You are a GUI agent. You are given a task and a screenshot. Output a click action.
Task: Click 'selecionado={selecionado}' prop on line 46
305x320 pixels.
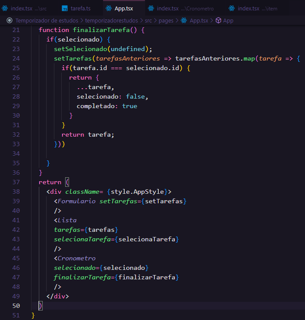[101, 268]
